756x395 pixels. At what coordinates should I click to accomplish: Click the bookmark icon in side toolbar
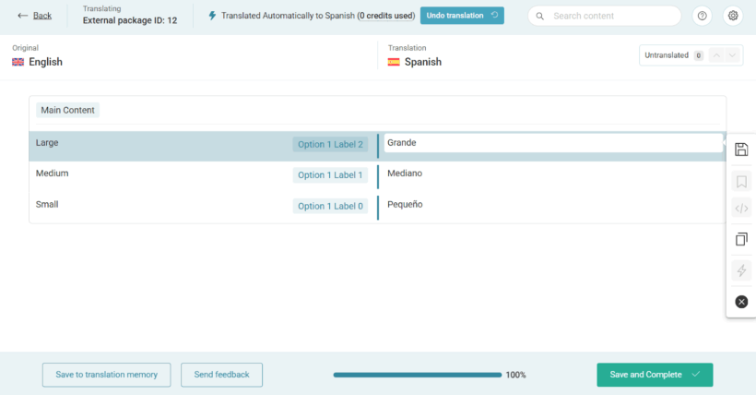[741, 180]
